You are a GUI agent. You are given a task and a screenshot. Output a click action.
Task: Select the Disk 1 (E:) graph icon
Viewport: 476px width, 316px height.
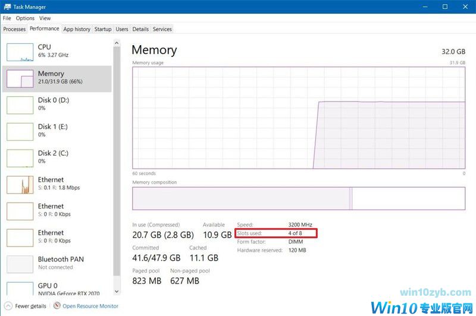20,131
